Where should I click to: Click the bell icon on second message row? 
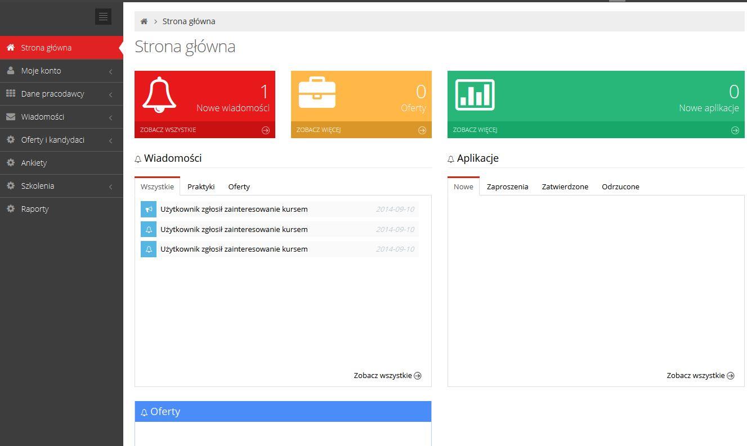(149, 229)
